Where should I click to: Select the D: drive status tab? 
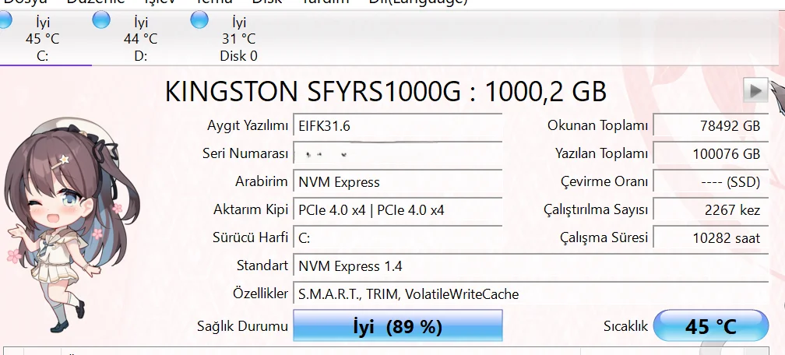coord(141,39)
